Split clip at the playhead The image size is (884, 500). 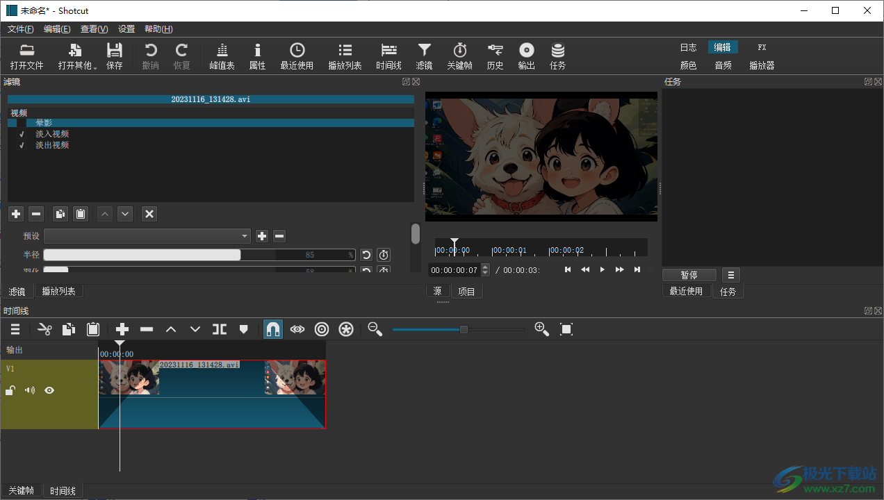click(220, 329)
